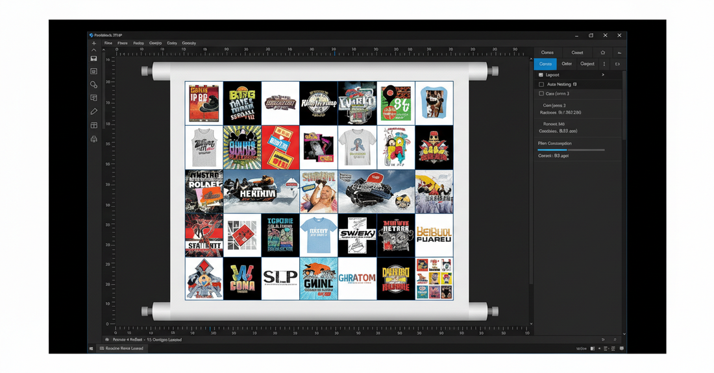The width and height of the screenshot is (714, 373).
Task: Select the grey tank top design thumbnail
Action: tap(204, 147)
